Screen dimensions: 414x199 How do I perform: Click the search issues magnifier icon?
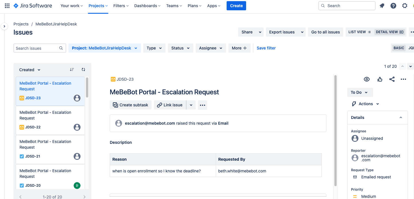[61, 48]
